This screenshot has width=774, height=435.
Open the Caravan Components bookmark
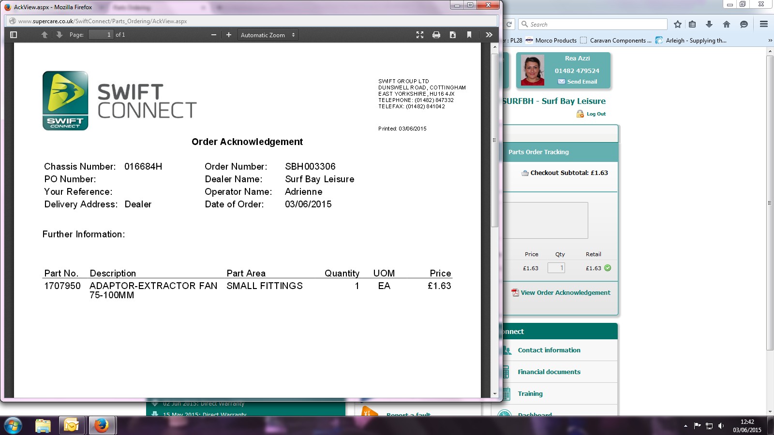point(616,41)
